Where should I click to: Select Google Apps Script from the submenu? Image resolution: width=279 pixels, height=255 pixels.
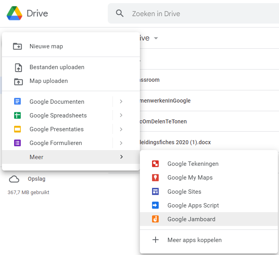tap(209, 205)
